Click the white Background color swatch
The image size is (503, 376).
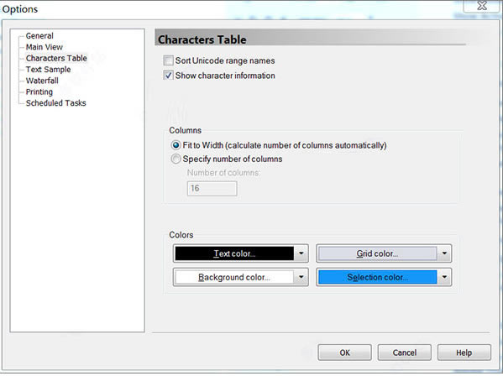click(x=234, y=277)
